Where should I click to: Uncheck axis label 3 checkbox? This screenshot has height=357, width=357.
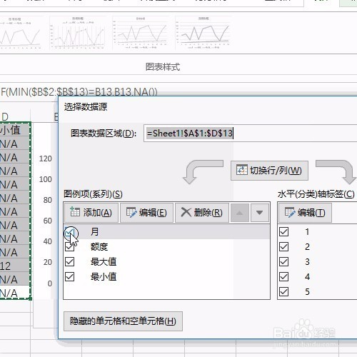point(283,262)
